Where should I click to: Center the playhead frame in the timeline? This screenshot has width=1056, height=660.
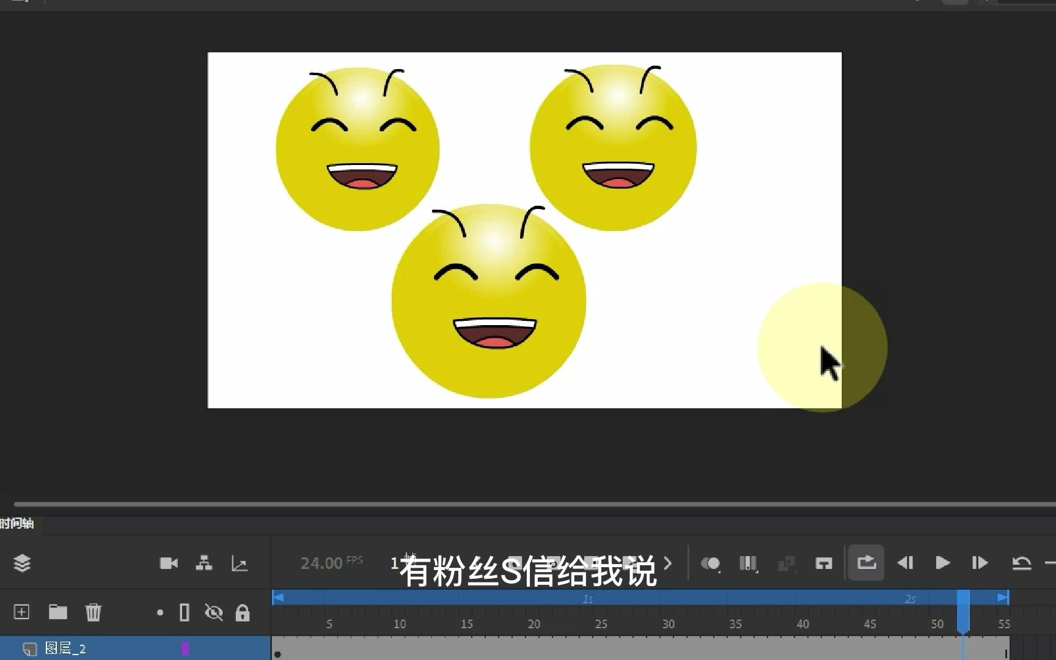coord(824,563)
